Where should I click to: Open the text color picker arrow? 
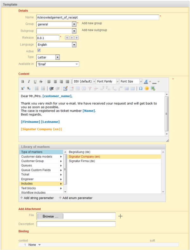point(150,82)
